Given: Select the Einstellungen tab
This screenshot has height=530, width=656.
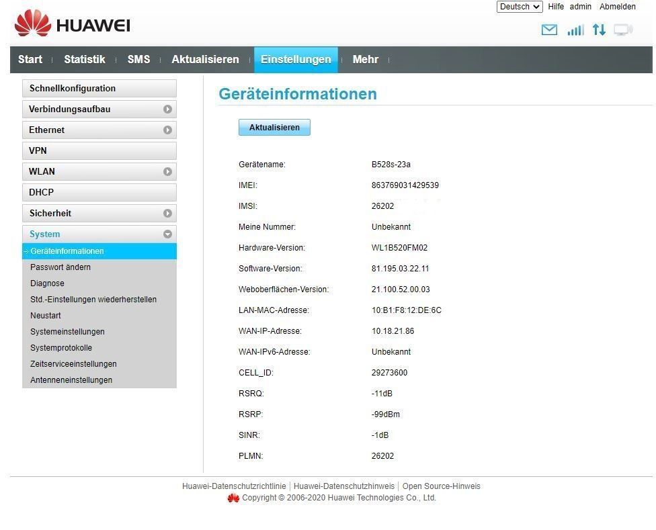Looking at the screenshot, I should tap(296, 60).
